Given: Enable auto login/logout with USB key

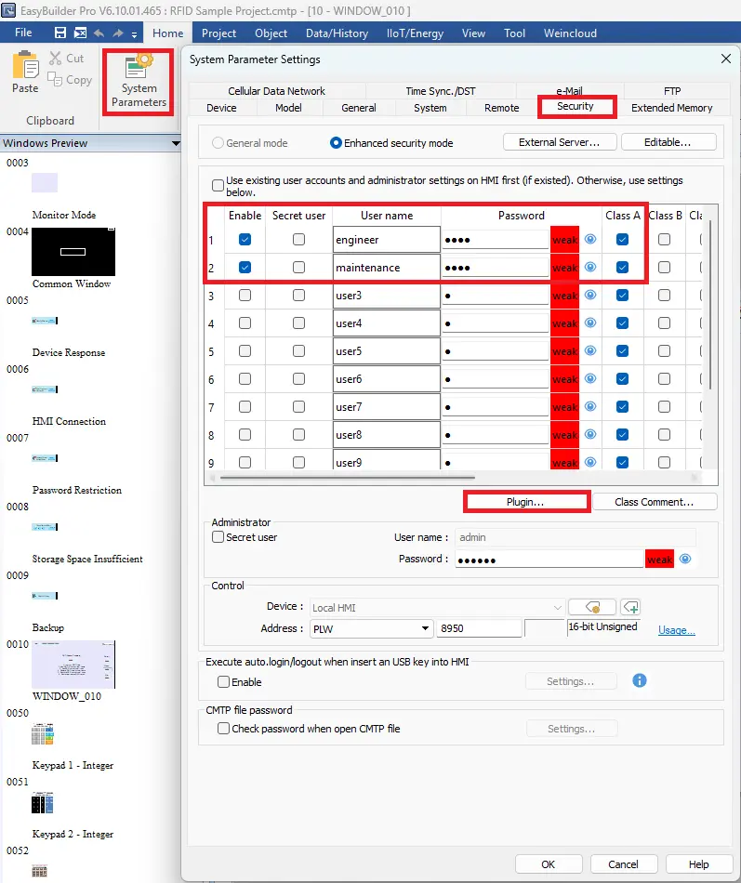Looking at the screenshot, I should (223, 682).
